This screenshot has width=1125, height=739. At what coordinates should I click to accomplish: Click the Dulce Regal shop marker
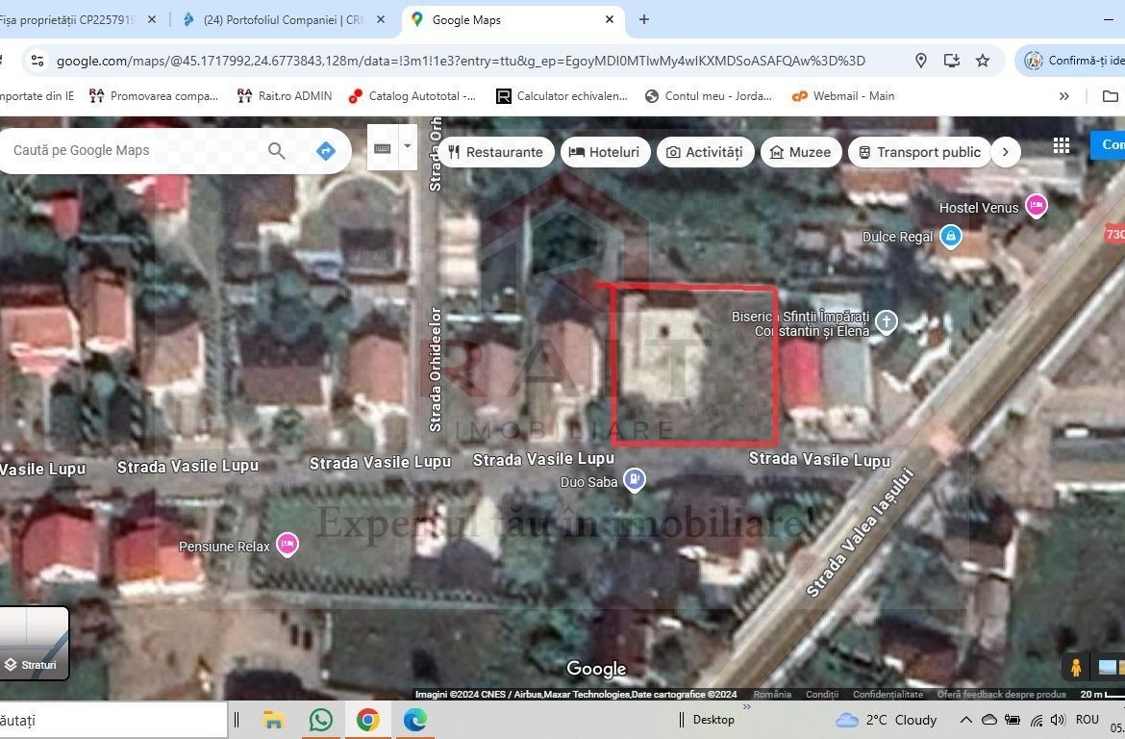950,236
